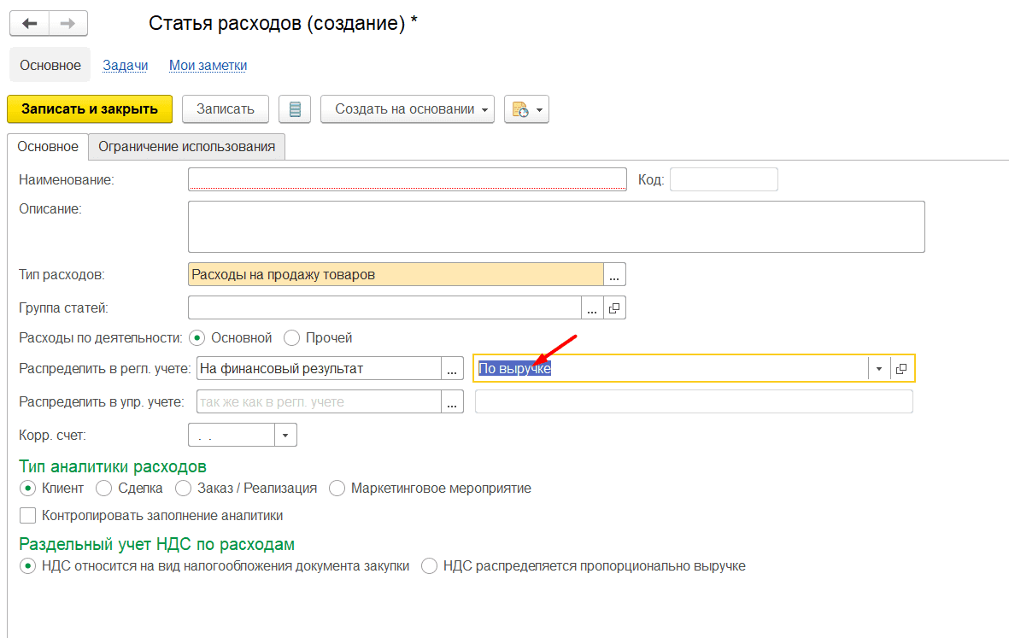The image size is (1009, 638).
Task: Click open icon beside Группа статей field
Action: point(615,307)
